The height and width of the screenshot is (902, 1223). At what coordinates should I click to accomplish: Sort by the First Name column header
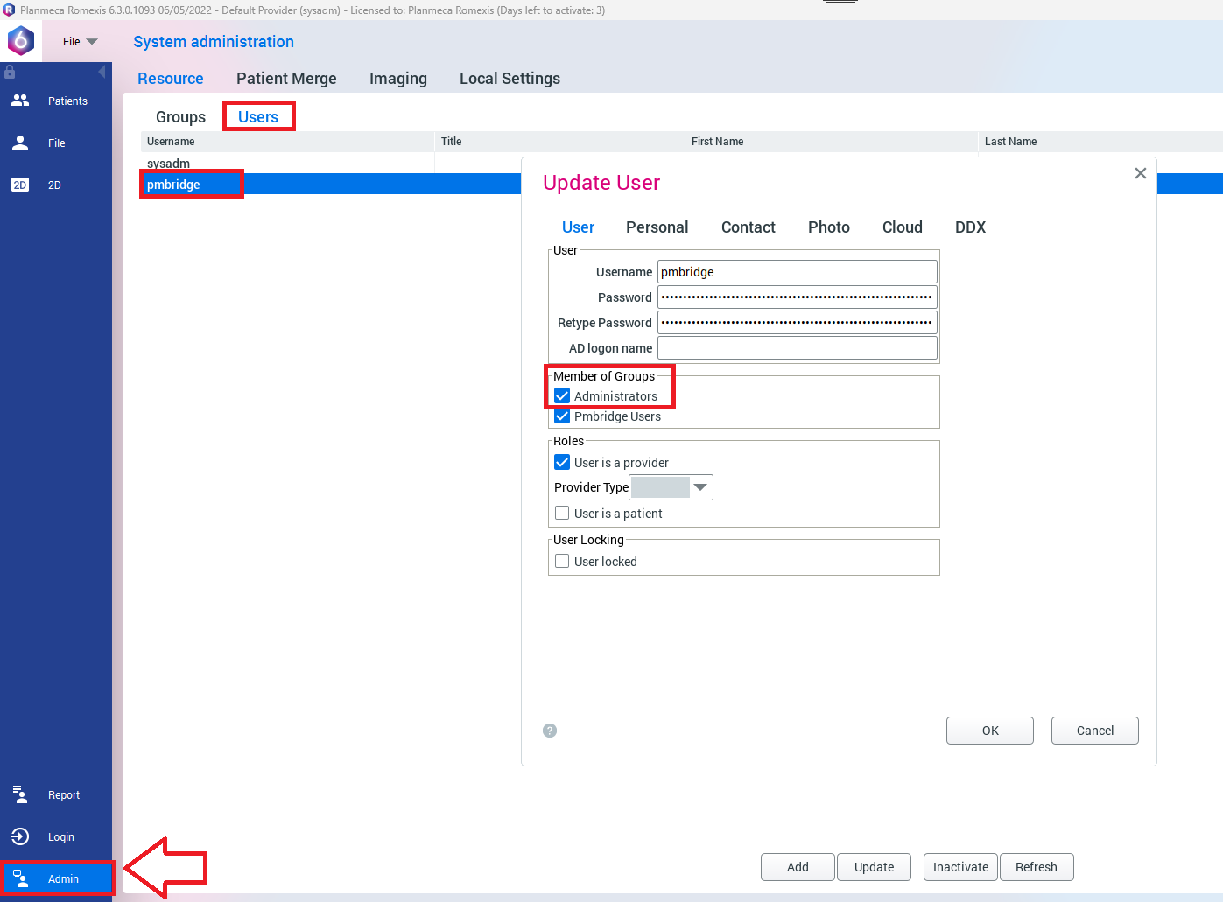point(832,142)
